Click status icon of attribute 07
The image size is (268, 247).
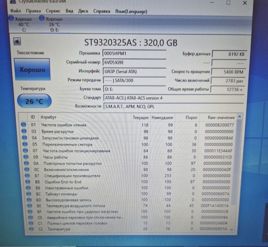(x=25, y=150)
